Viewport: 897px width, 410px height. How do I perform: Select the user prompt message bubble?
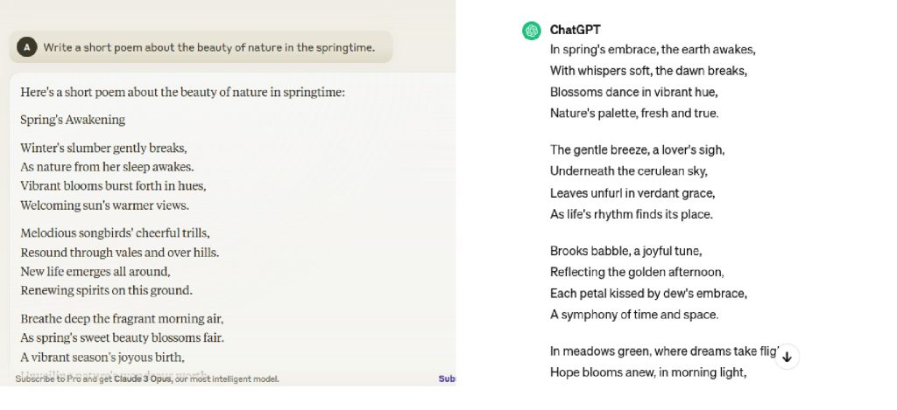pos(208,47)
